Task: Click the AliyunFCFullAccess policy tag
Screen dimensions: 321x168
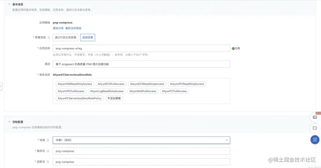Action: click(174, 91)
